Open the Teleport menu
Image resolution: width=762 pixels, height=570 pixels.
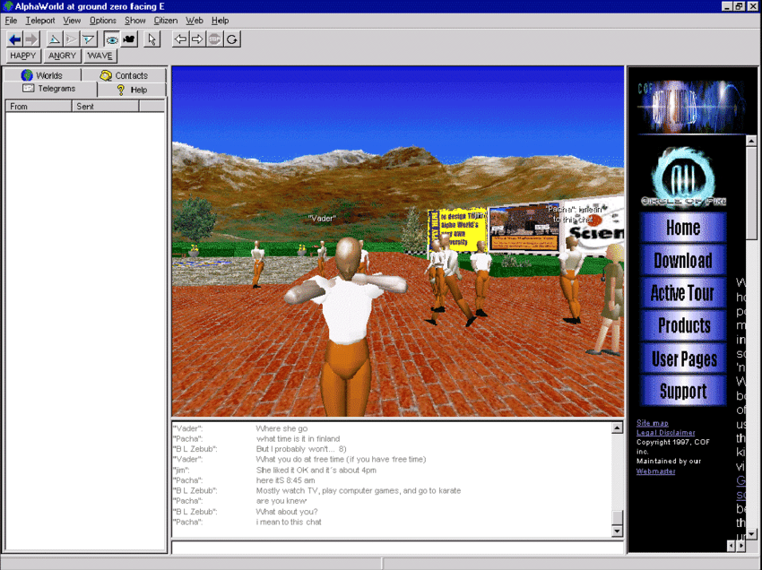click(x=40, y=21)
